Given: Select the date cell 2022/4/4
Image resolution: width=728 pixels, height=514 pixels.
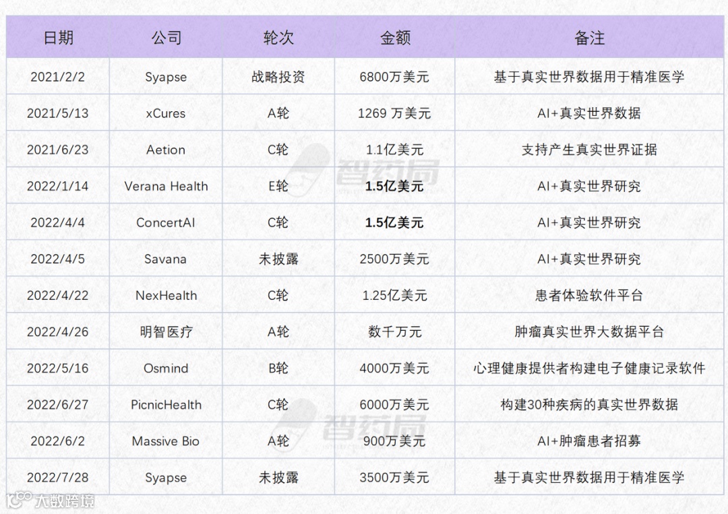Looking at the screenshot, I should pyautogui.click(x=57, y=223).
